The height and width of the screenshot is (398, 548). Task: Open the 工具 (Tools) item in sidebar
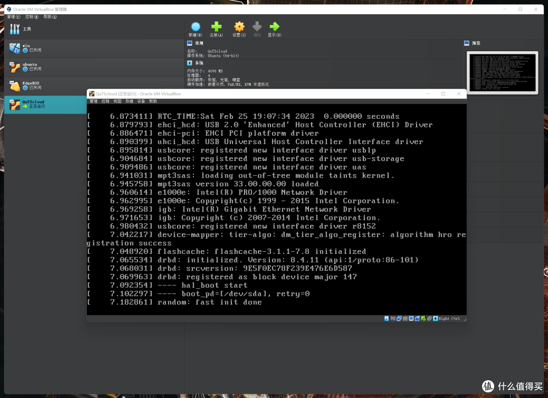coord(94,29)
